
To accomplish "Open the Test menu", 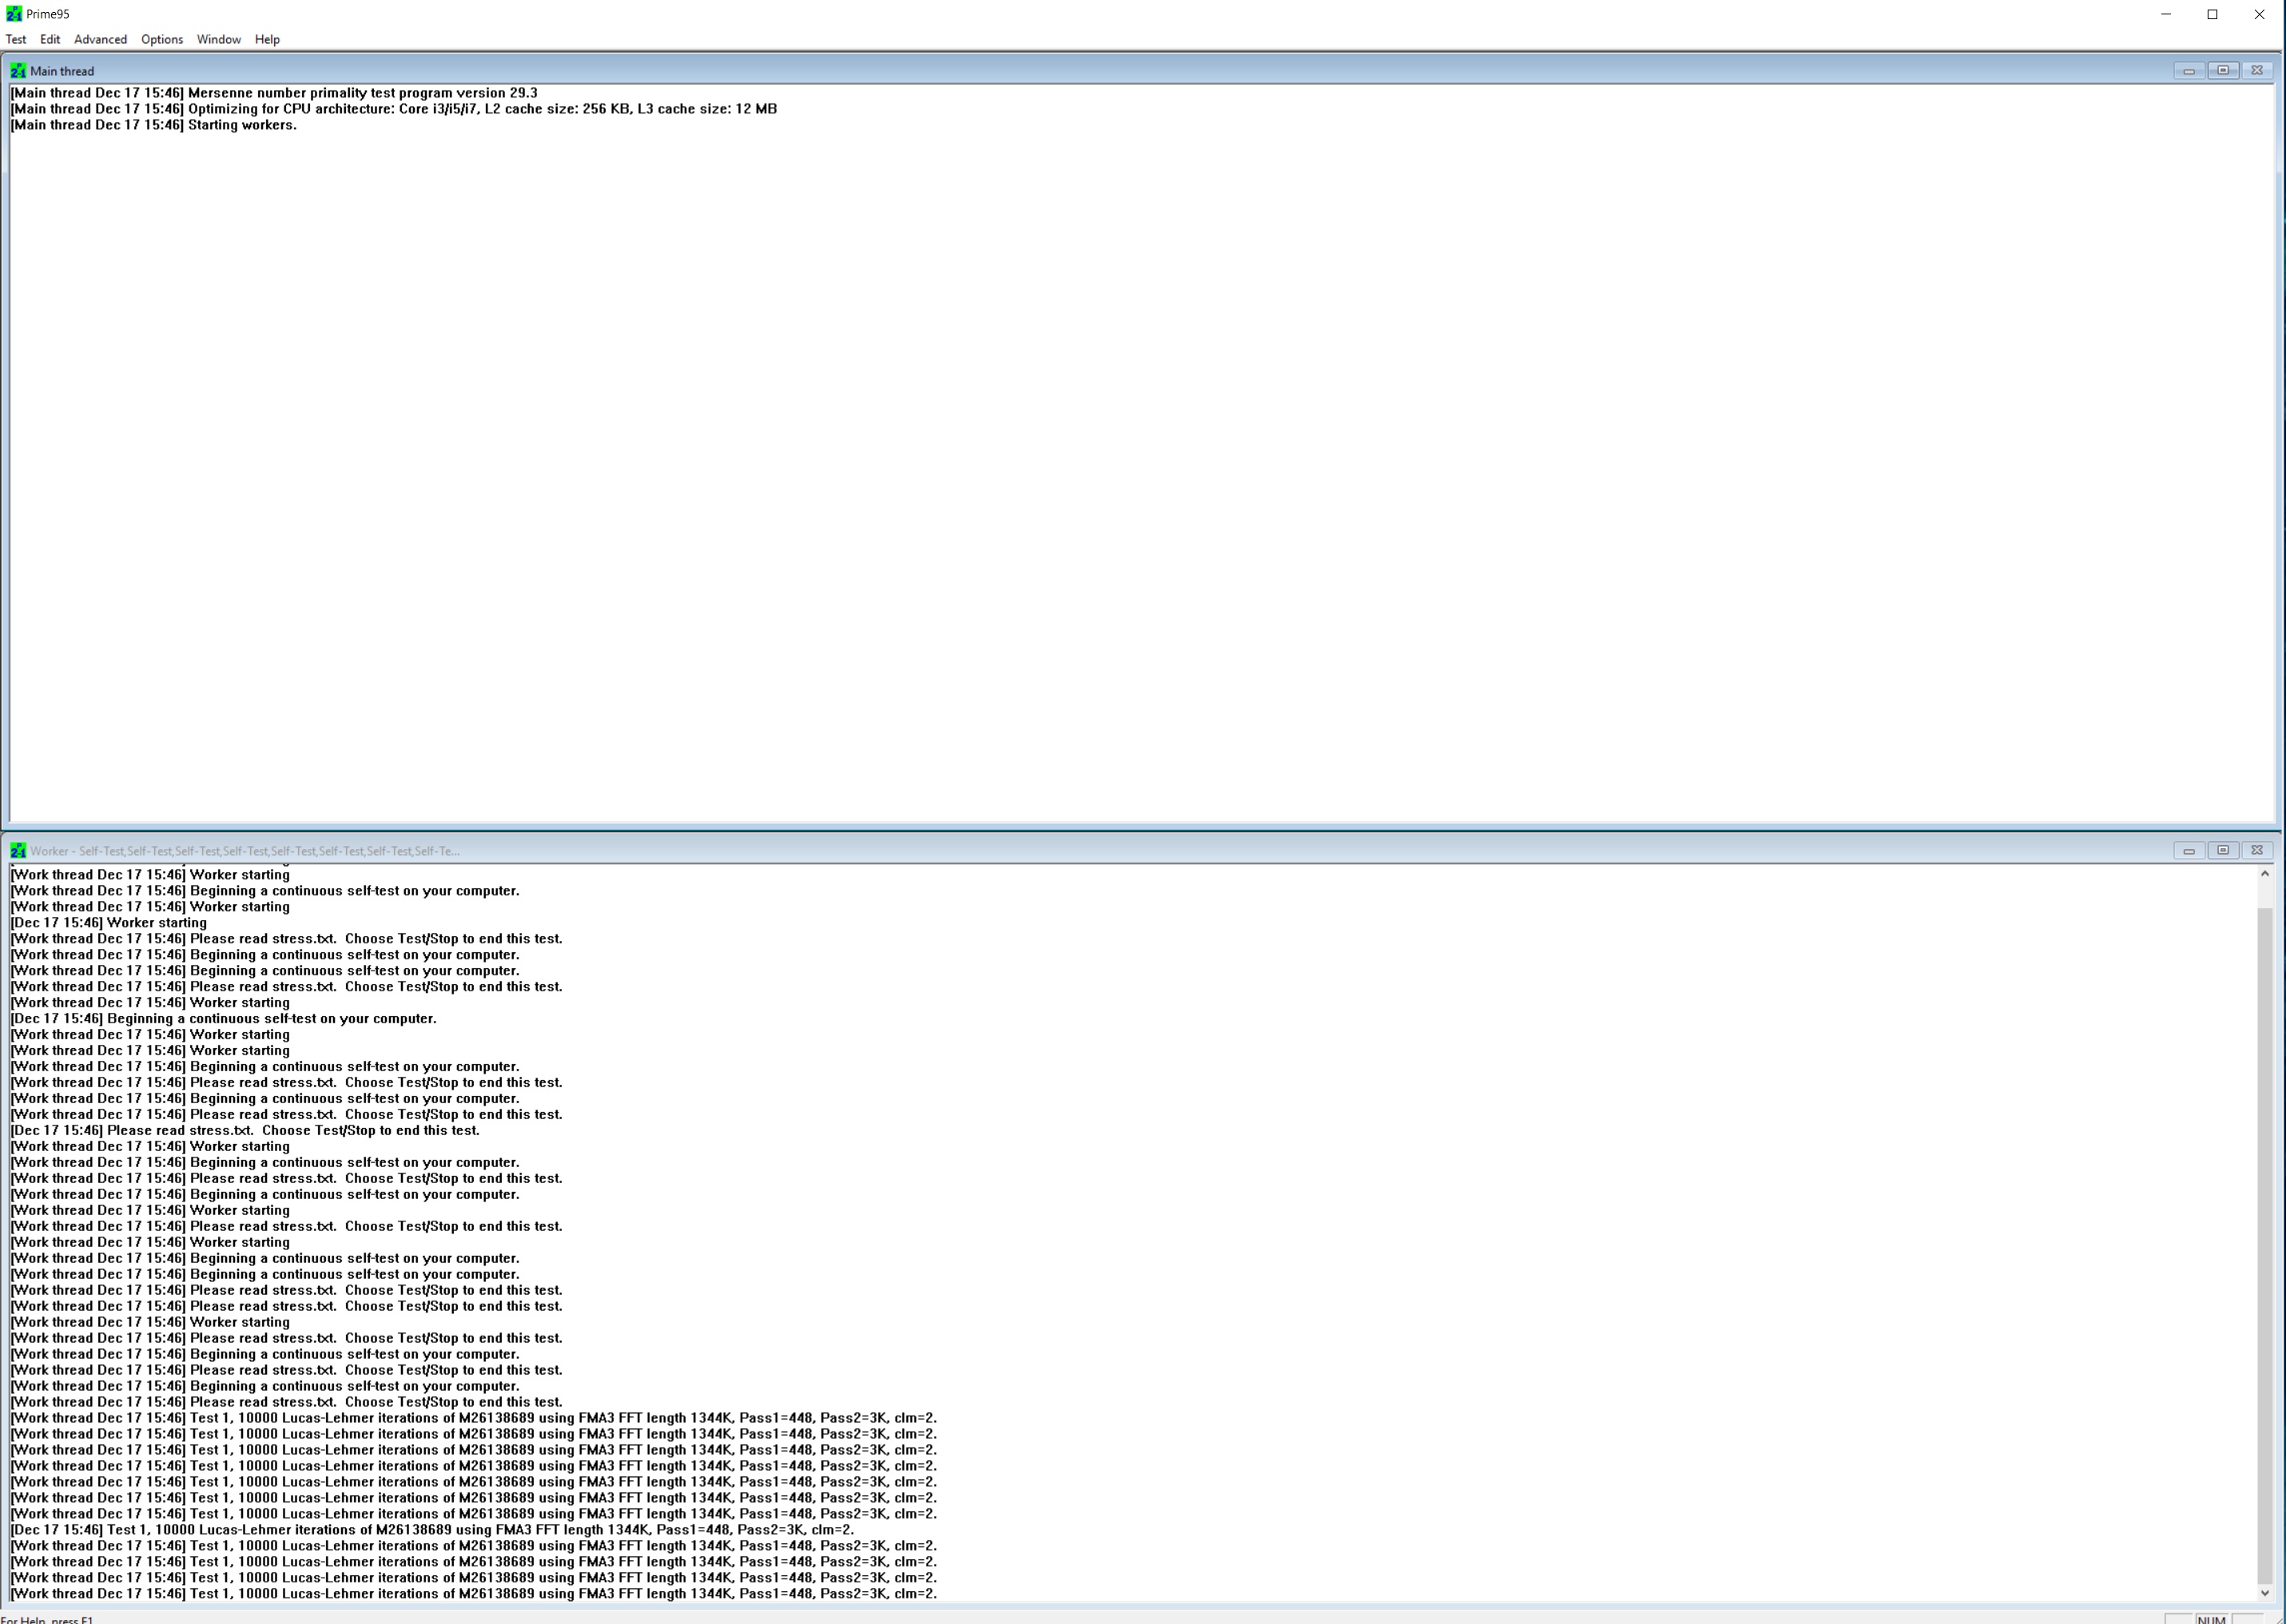I will click(x=16, y=39).
